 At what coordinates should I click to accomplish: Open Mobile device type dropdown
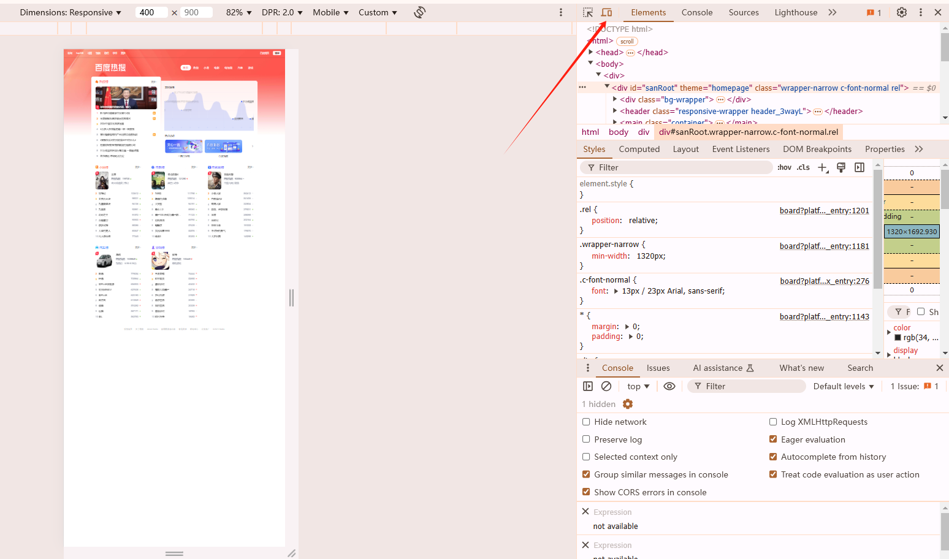[x=330, y=12]
